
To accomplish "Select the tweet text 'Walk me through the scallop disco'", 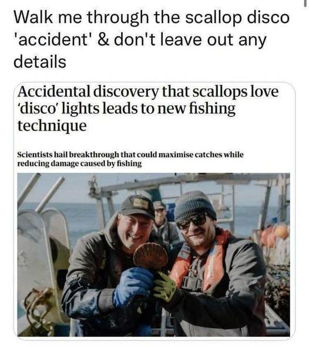I will (x=152, y=18).
